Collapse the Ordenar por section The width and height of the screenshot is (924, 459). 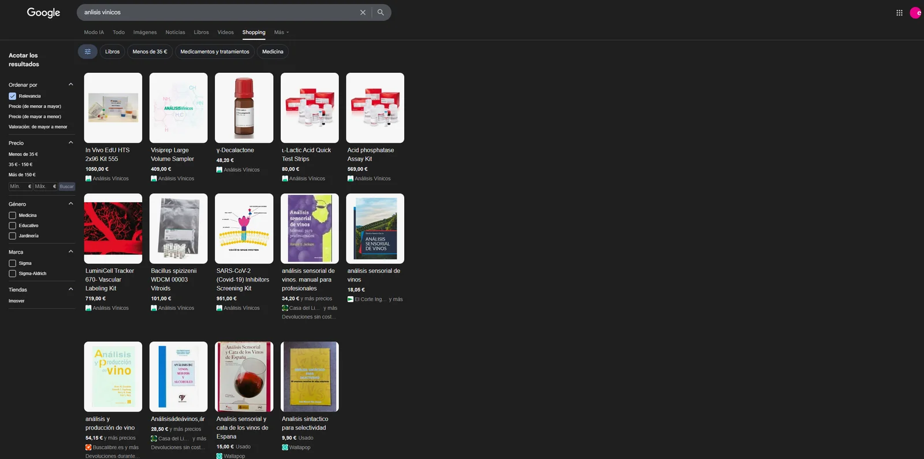[71, 84]
